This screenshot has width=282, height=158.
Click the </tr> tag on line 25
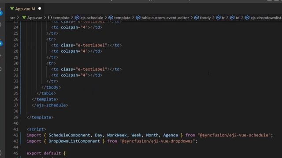click(52, 33)
